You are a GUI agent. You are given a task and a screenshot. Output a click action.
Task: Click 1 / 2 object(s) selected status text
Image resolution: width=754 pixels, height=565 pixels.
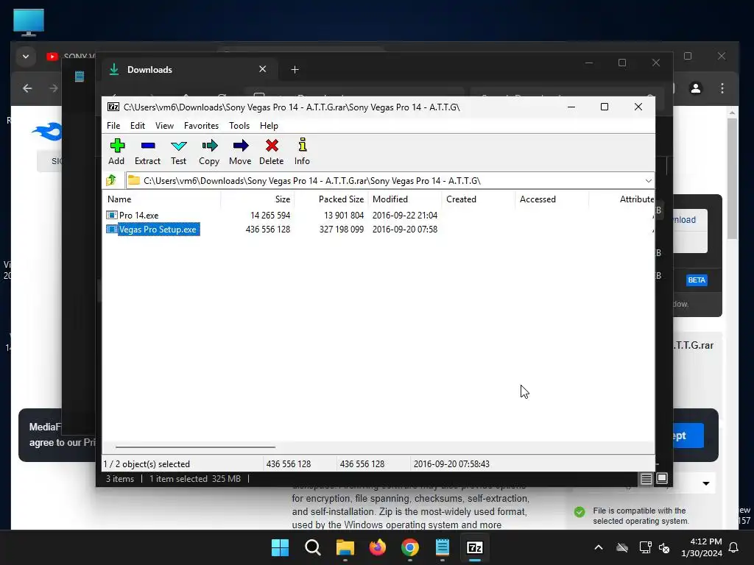coord(147,464)
